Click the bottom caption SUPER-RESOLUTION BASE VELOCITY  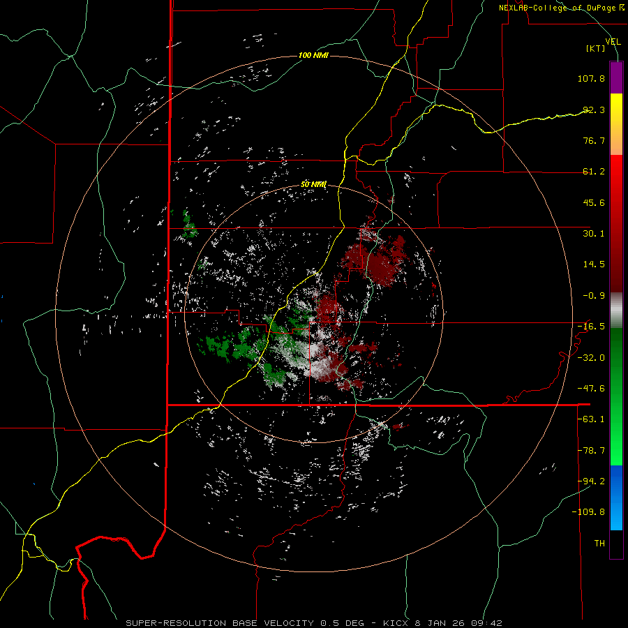221,623
